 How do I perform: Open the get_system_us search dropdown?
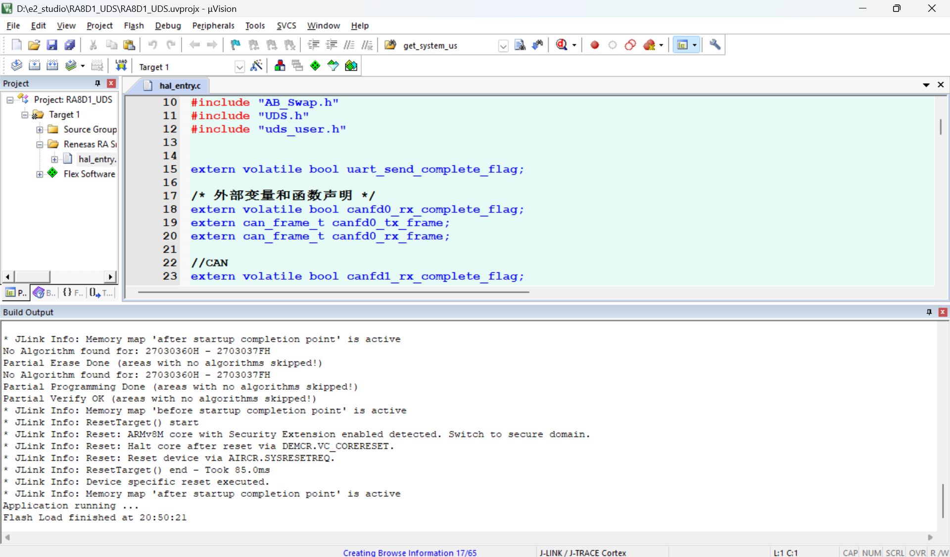(503, 46)
